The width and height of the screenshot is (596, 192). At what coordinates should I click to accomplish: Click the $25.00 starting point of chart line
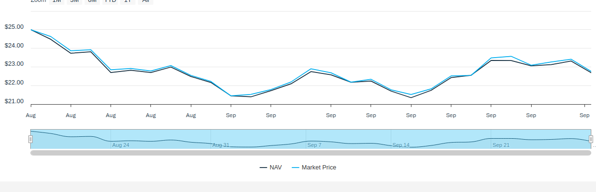(31, 30)
